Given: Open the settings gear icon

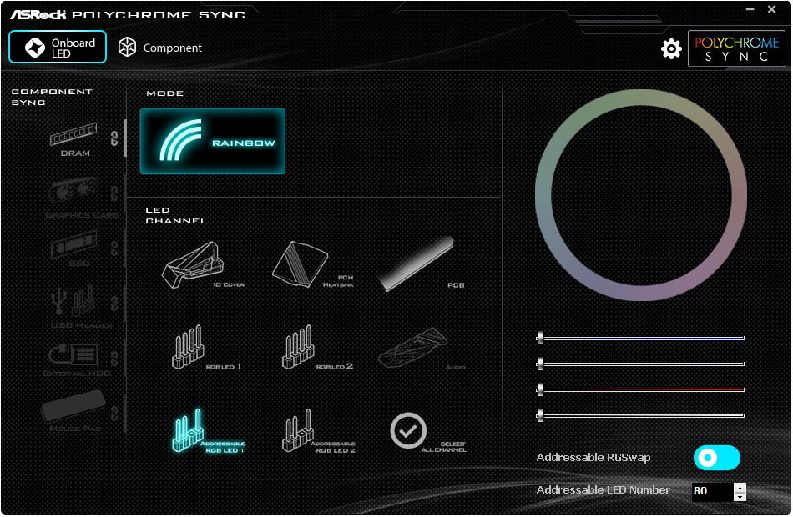Looking at the screenshot, I should pos(671,48).
